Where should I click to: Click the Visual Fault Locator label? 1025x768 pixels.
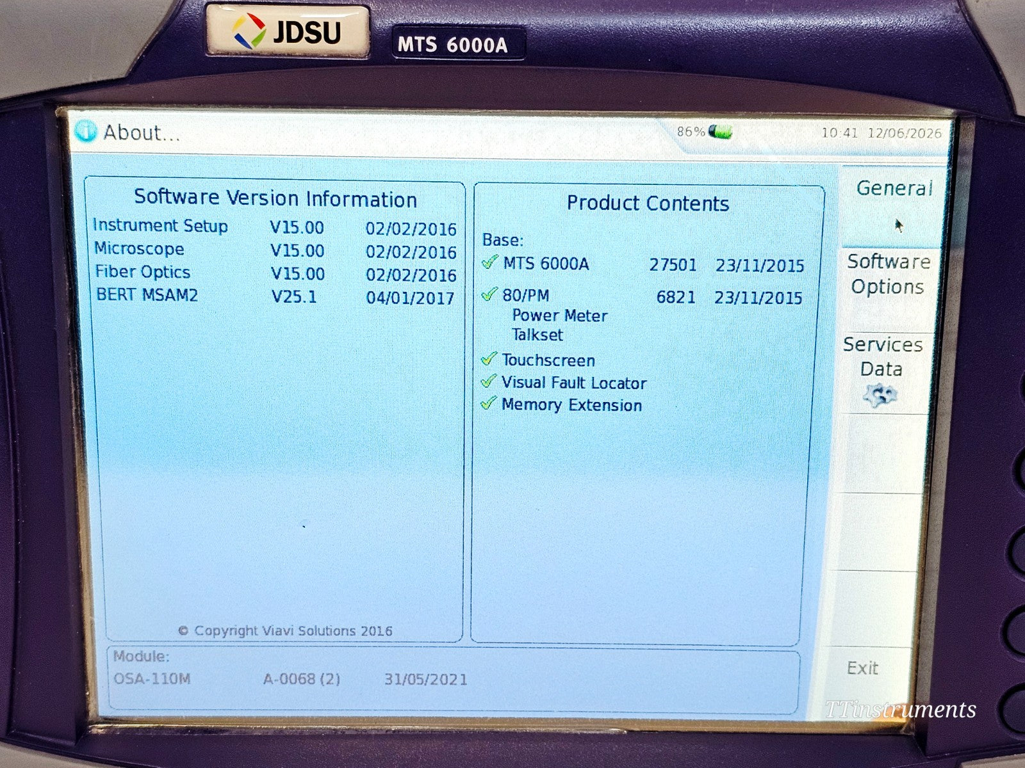pos(574,383)
